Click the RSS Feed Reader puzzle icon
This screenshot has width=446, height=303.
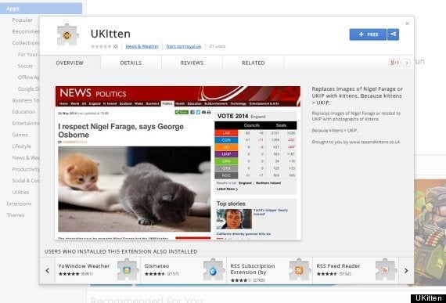coord(386,269)
